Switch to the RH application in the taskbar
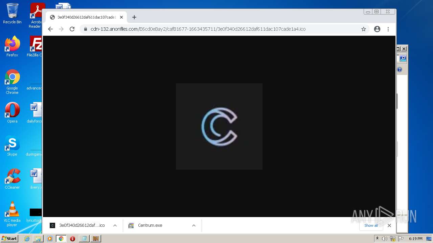Viewport: 433px width, 243px height. click(95, 239)
